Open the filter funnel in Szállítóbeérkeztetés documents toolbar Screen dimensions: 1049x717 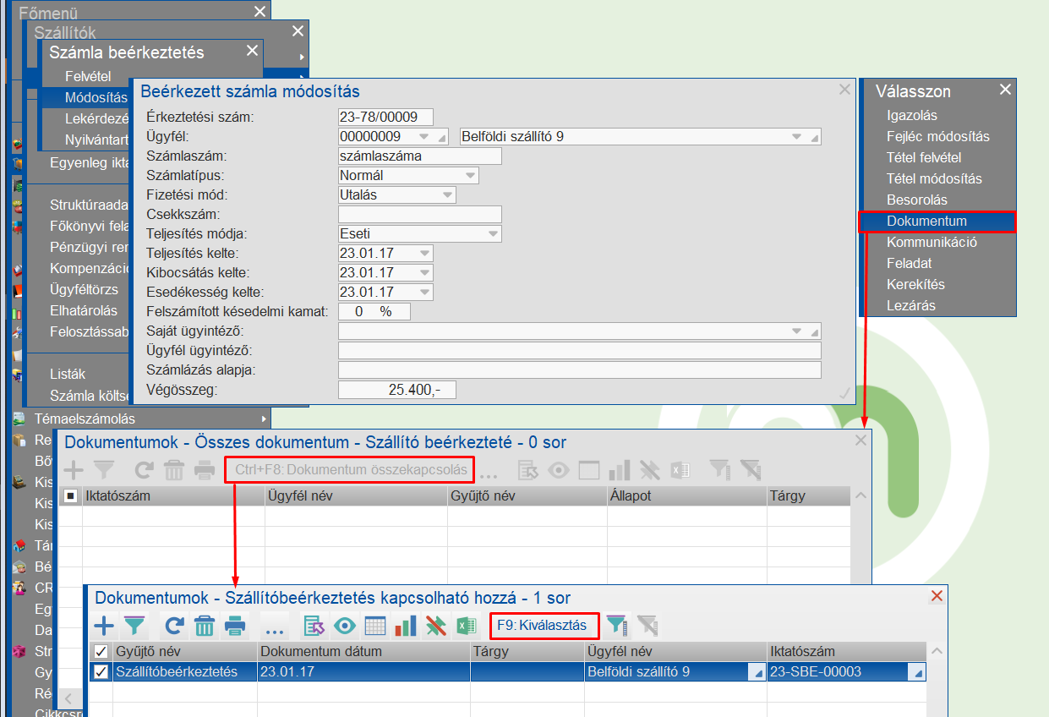point(134,626)
